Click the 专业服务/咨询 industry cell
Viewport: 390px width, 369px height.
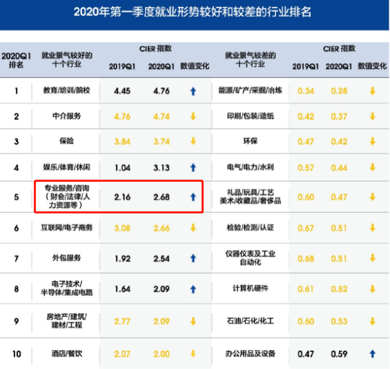[67, 196]
